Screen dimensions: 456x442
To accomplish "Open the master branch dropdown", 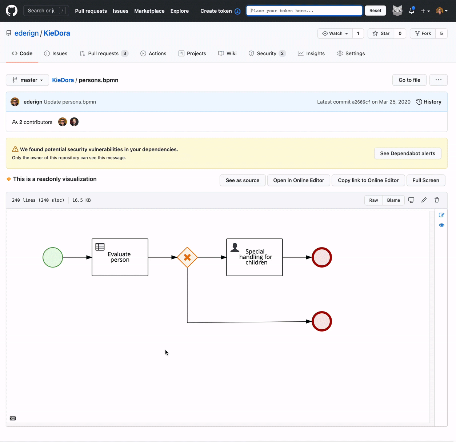I will [28, 80].
